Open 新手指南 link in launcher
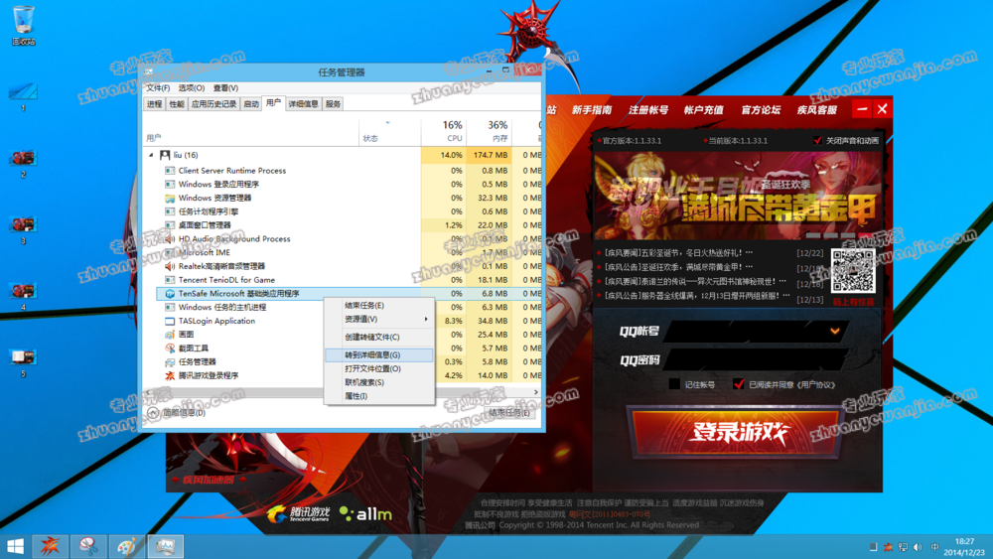This screenshot has width=993, height=559. pyautogui.click(x=592, y=110)
